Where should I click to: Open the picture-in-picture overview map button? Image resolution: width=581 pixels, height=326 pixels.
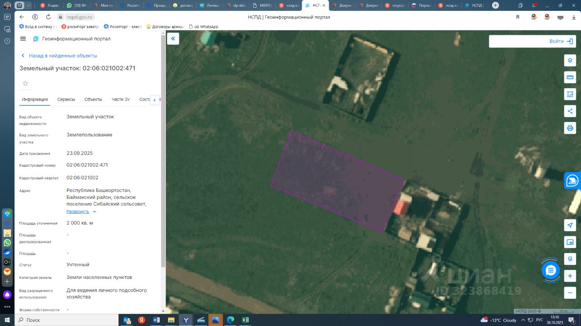(570, 242)
